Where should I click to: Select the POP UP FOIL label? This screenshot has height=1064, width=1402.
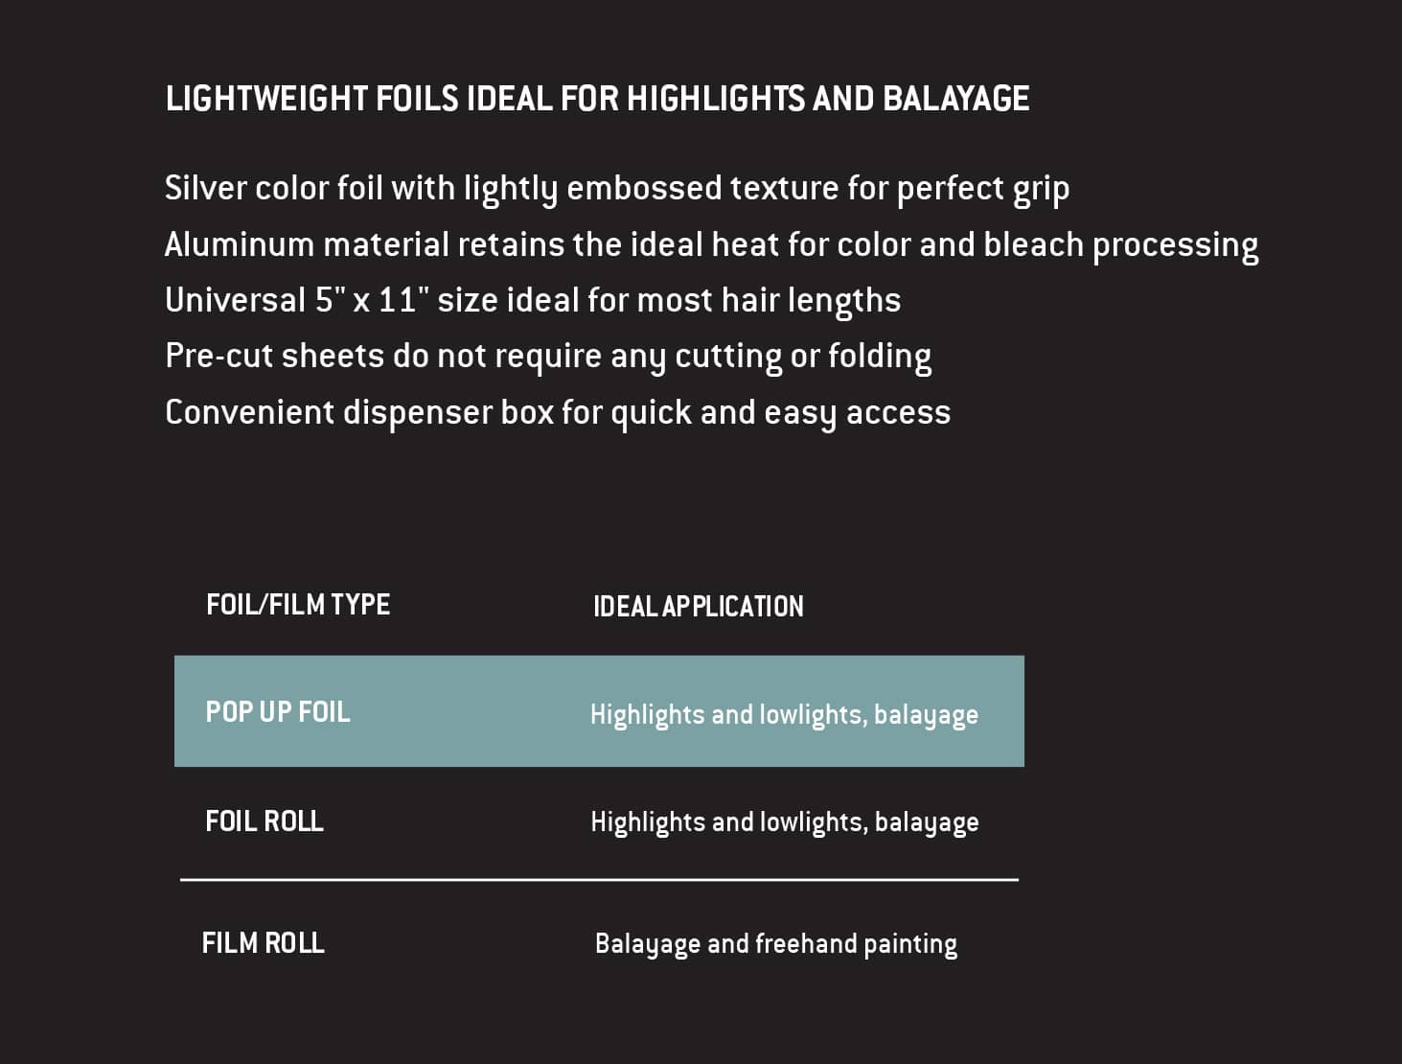[278, 712]
